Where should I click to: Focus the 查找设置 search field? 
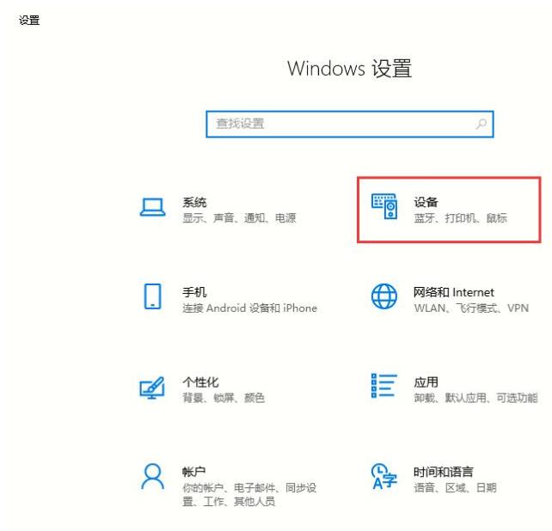pyautogui.click(x=350, y=124)
